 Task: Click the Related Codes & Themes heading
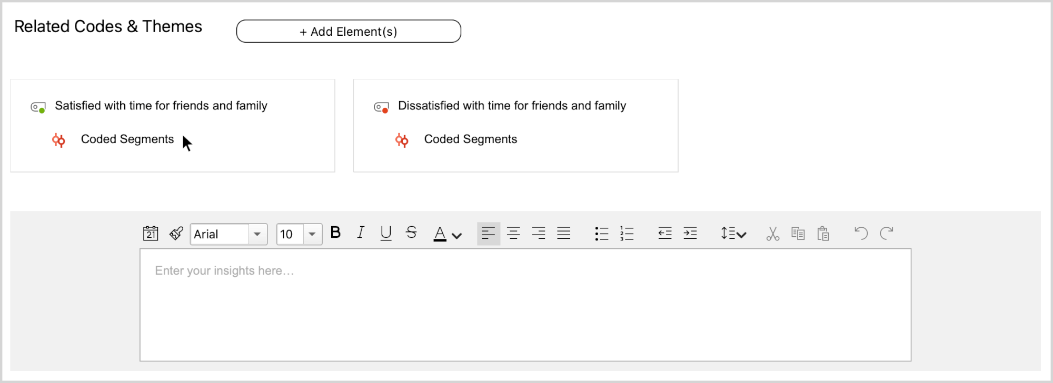108,26
